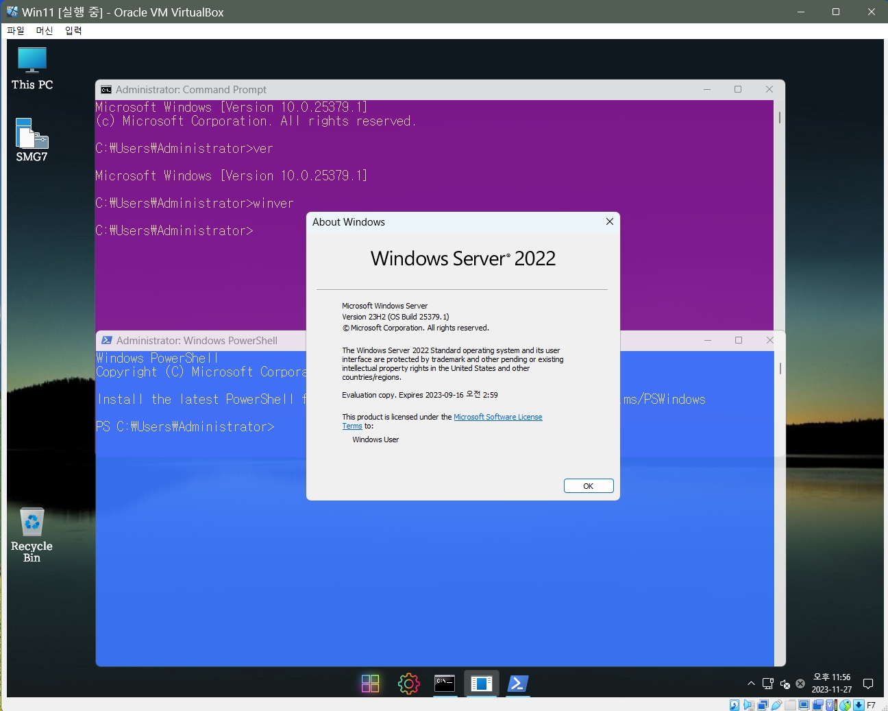Viewport: 888px width, 711px height.
Task: Click the About Windows taskbar icon
Action: click(481, 684)
